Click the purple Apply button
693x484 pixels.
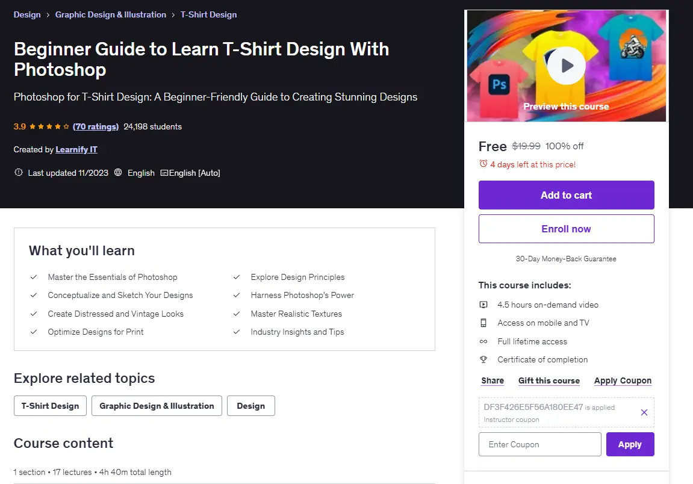(630, 444)
